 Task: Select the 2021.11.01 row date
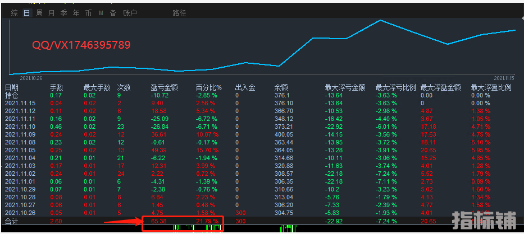(20, 181)
